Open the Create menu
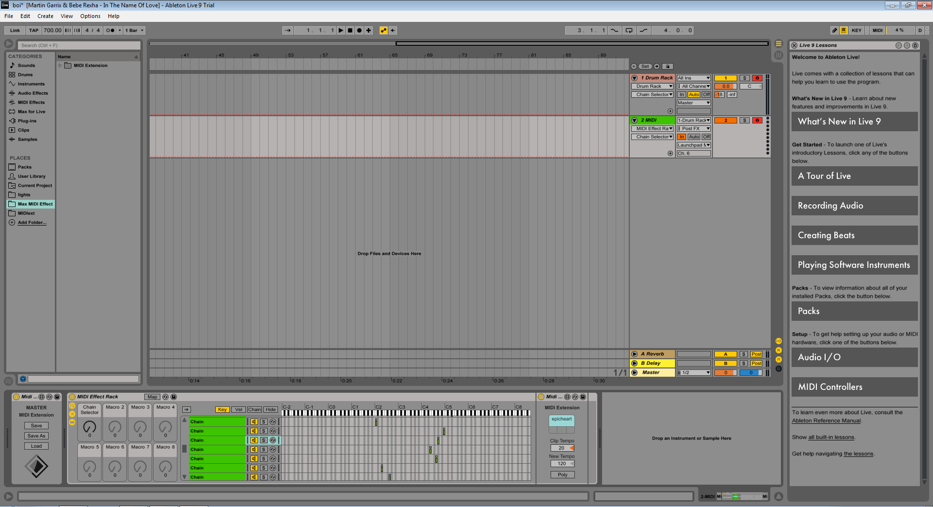This screenshot has height=507, width=933. 45,16
